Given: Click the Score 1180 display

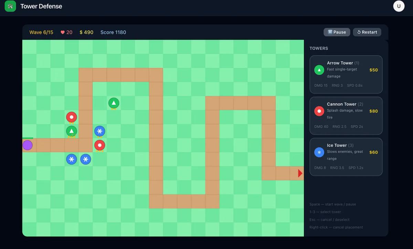Looking at the screenshot, I should click(113, 32).
